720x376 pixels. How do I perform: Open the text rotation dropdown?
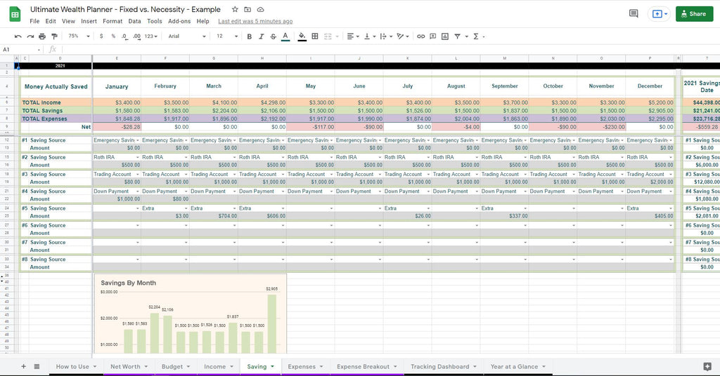tap(403, 36)
